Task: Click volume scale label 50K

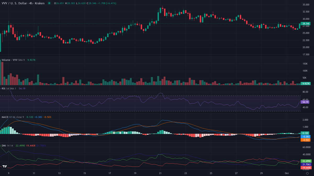Action: [305, 78]
